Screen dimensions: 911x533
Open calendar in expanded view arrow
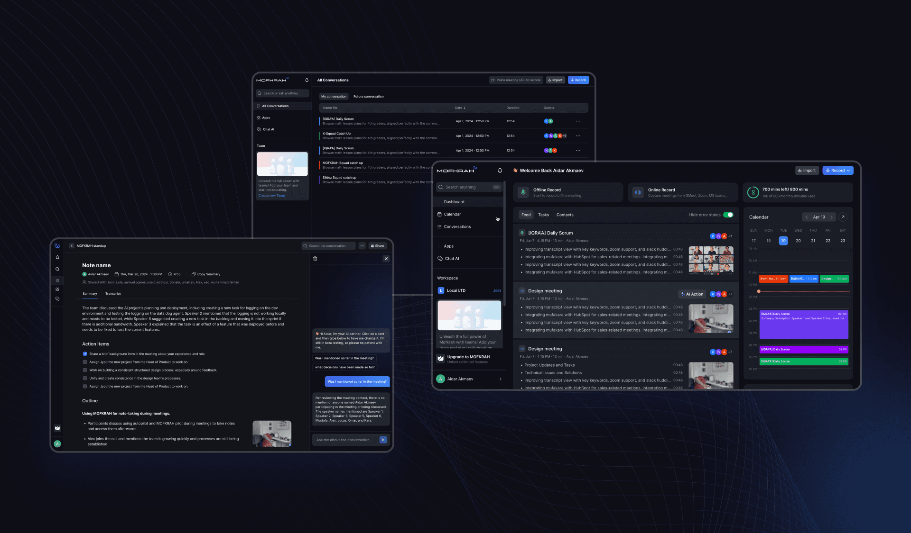[x=843, y=217]
